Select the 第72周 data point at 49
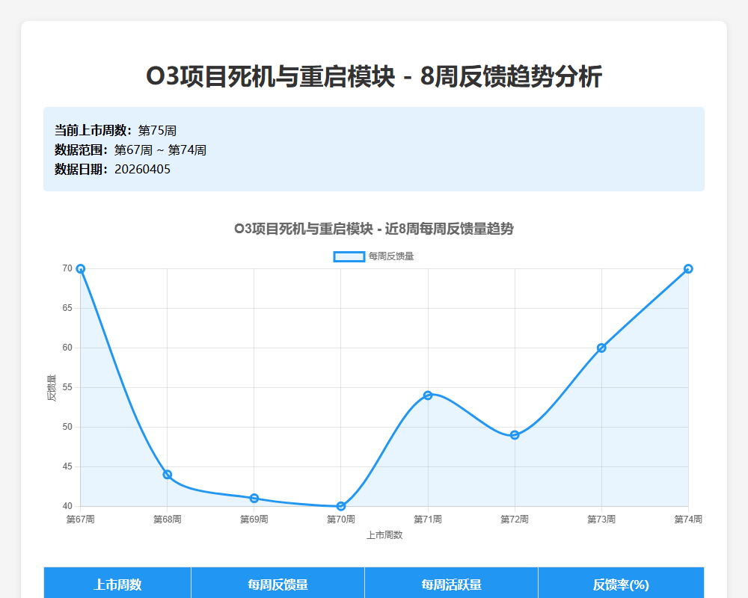The image size is (748, 598). [x=515, y=435]
